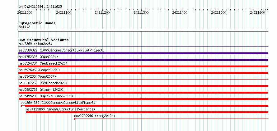Screen dimensions: 277x131
Task: Open nsv5455233 (ByrskaBishop2022) label
Action: coord(46,96)
